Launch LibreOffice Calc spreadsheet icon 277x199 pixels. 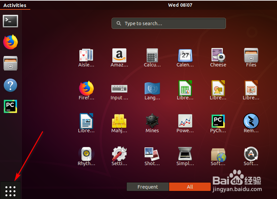coord(185,90)
